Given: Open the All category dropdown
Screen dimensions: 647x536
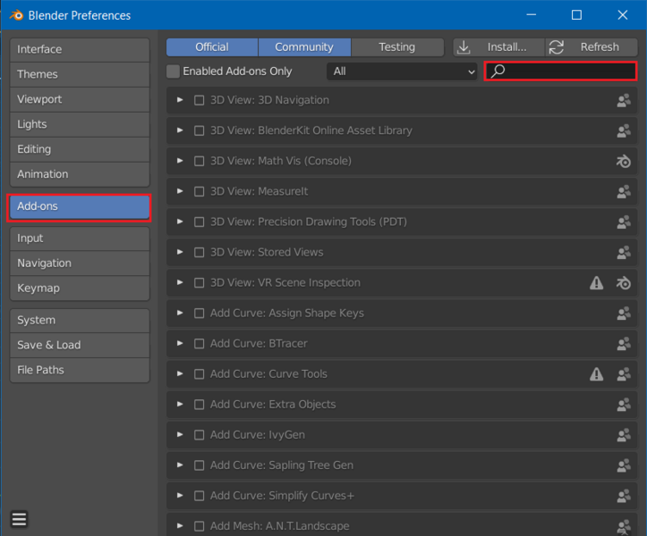Looking at the screenshot, I should coord(403,71).
